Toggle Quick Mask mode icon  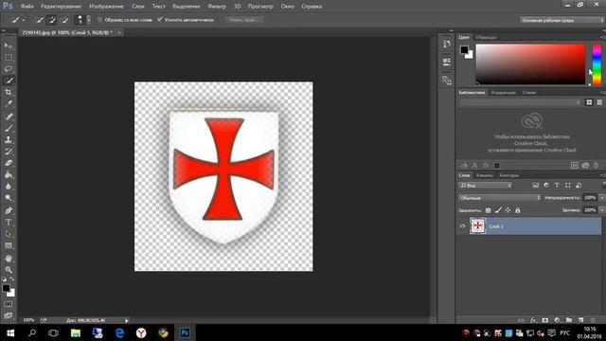(x=9, y=304)
